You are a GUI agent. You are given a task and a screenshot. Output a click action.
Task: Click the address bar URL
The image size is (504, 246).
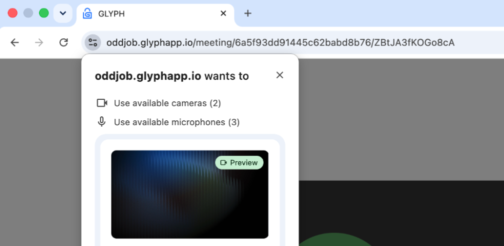click(x=280, y=42)
